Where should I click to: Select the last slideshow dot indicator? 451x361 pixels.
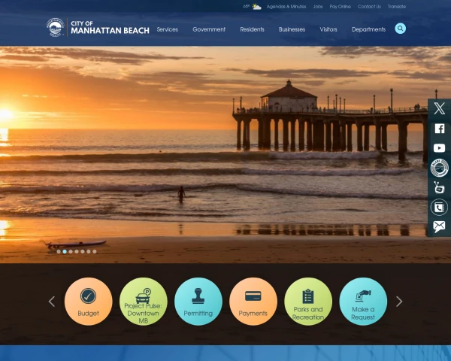pos(95,251)
